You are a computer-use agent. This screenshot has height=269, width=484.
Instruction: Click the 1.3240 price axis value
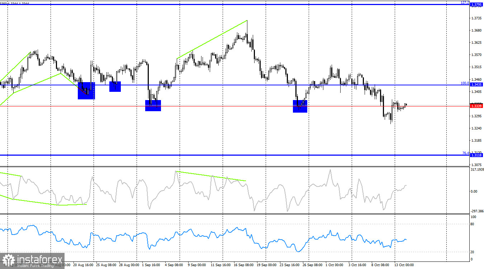[x=477, y=128]
